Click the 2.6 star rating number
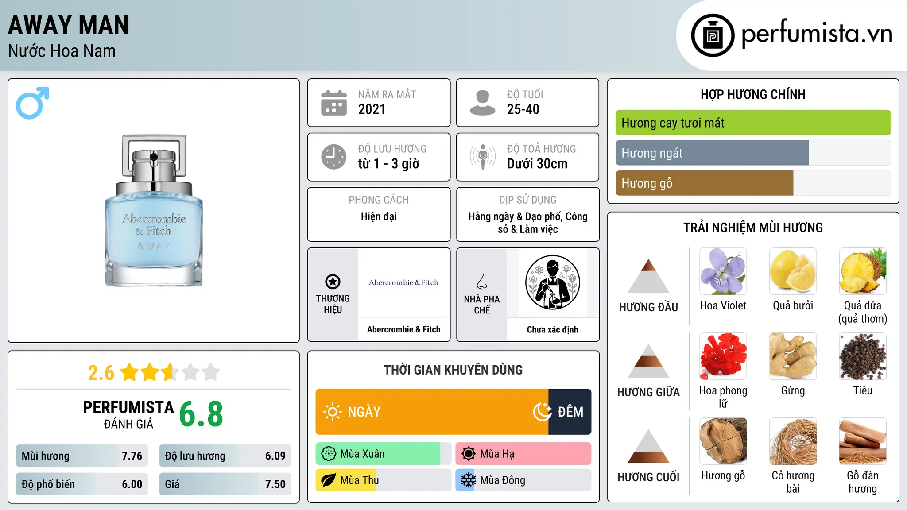Image resolution: width=907 pixels, height=510 pixels. (101, 373)
